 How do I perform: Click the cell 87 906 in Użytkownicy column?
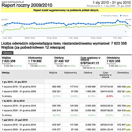click(x=74, y=91)
